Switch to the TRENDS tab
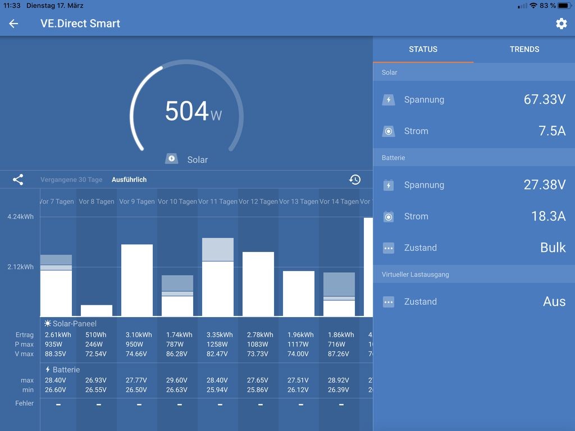 [x=524, y=49]
